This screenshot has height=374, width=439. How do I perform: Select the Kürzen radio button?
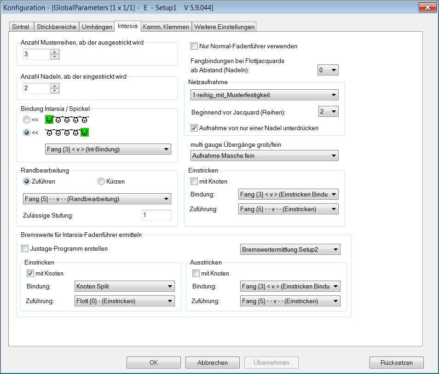coord(101,181)
